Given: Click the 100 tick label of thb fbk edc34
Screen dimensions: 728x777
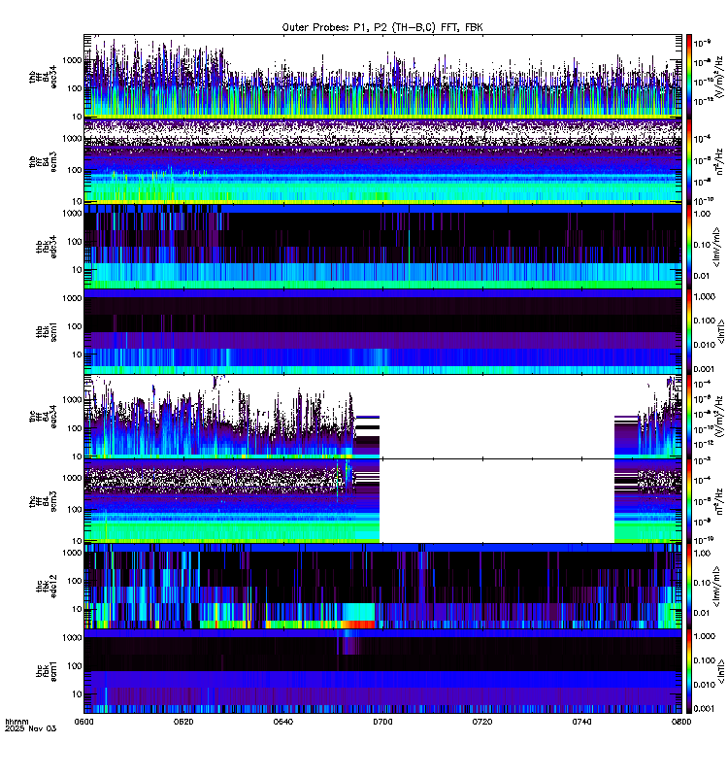Looking at the screenshot, I should tap(75, 241).
